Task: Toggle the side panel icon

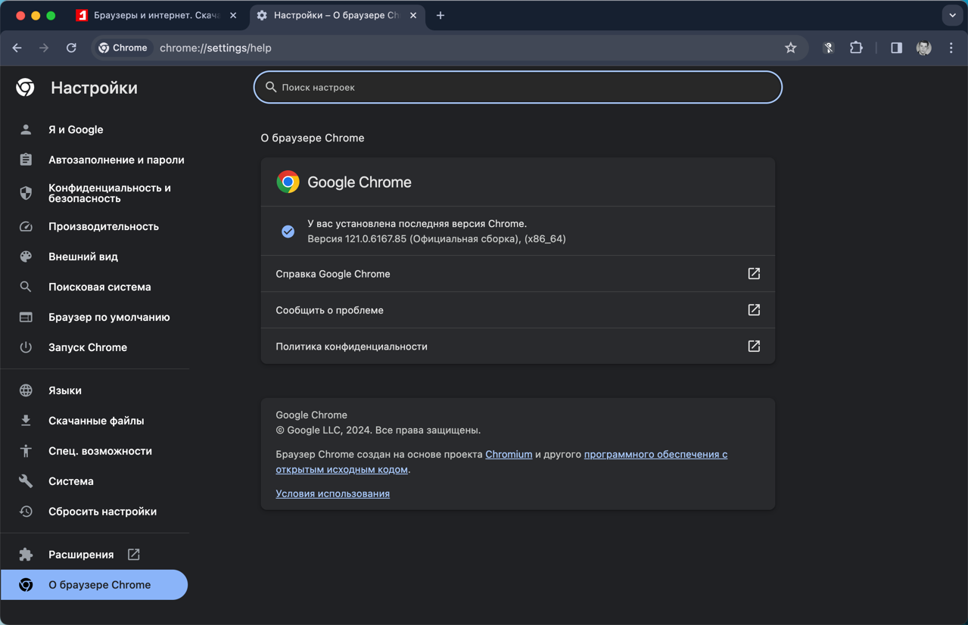Action: [x=896, y=48]
